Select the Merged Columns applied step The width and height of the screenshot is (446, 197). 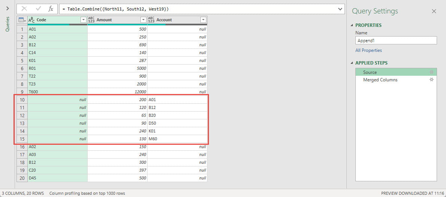tap(380, 80)
